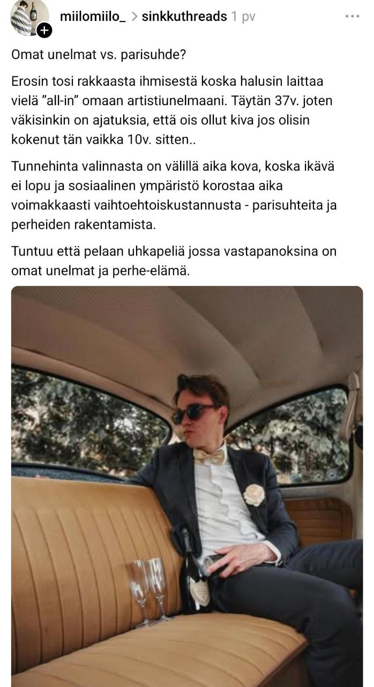Go to the sinkkuthreads community
Screen dimensions: 374x687
[x=184, y=17]
